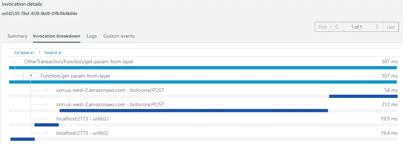The image size is (403, 144).
Task: Click the 1 of 1 page indicator
Action: coord(357,27)
